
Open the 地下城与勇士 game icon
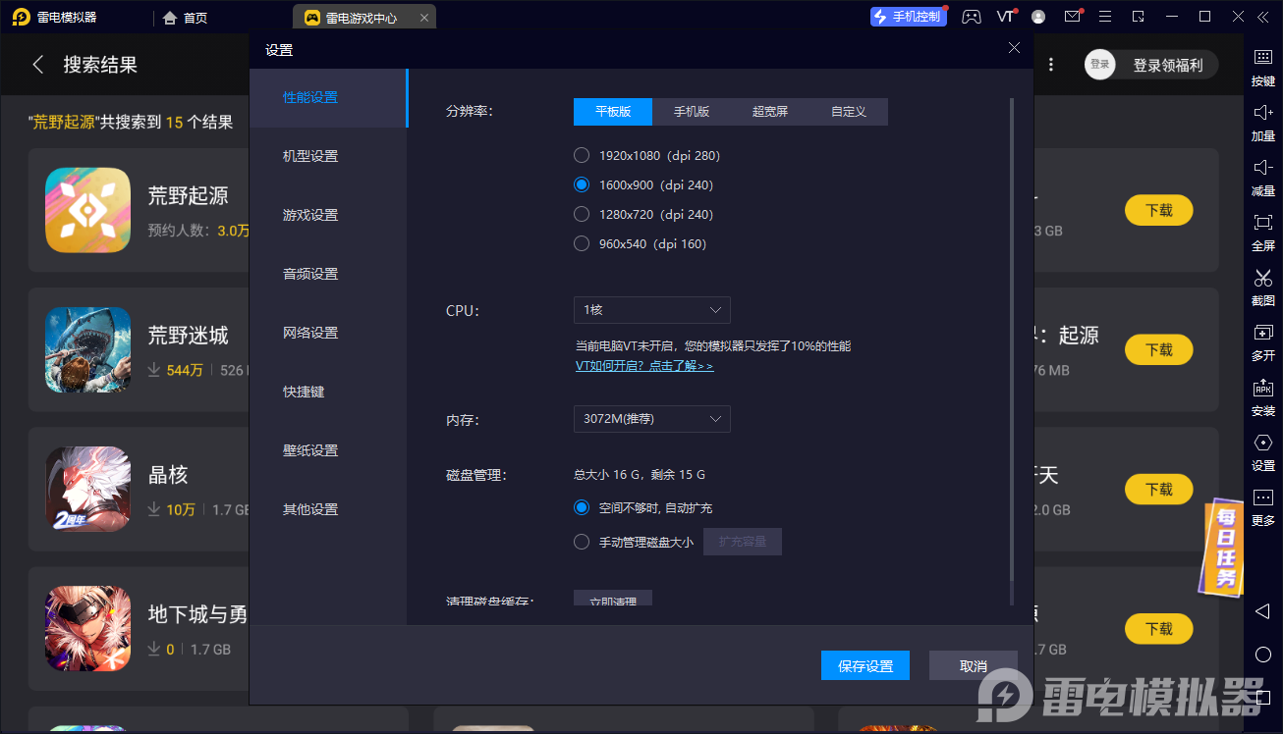click(x=87, y=628)
